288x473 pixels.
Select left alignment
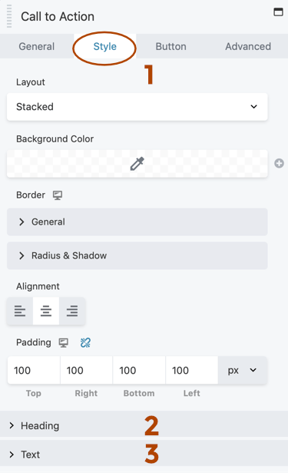tap(20, 311)
